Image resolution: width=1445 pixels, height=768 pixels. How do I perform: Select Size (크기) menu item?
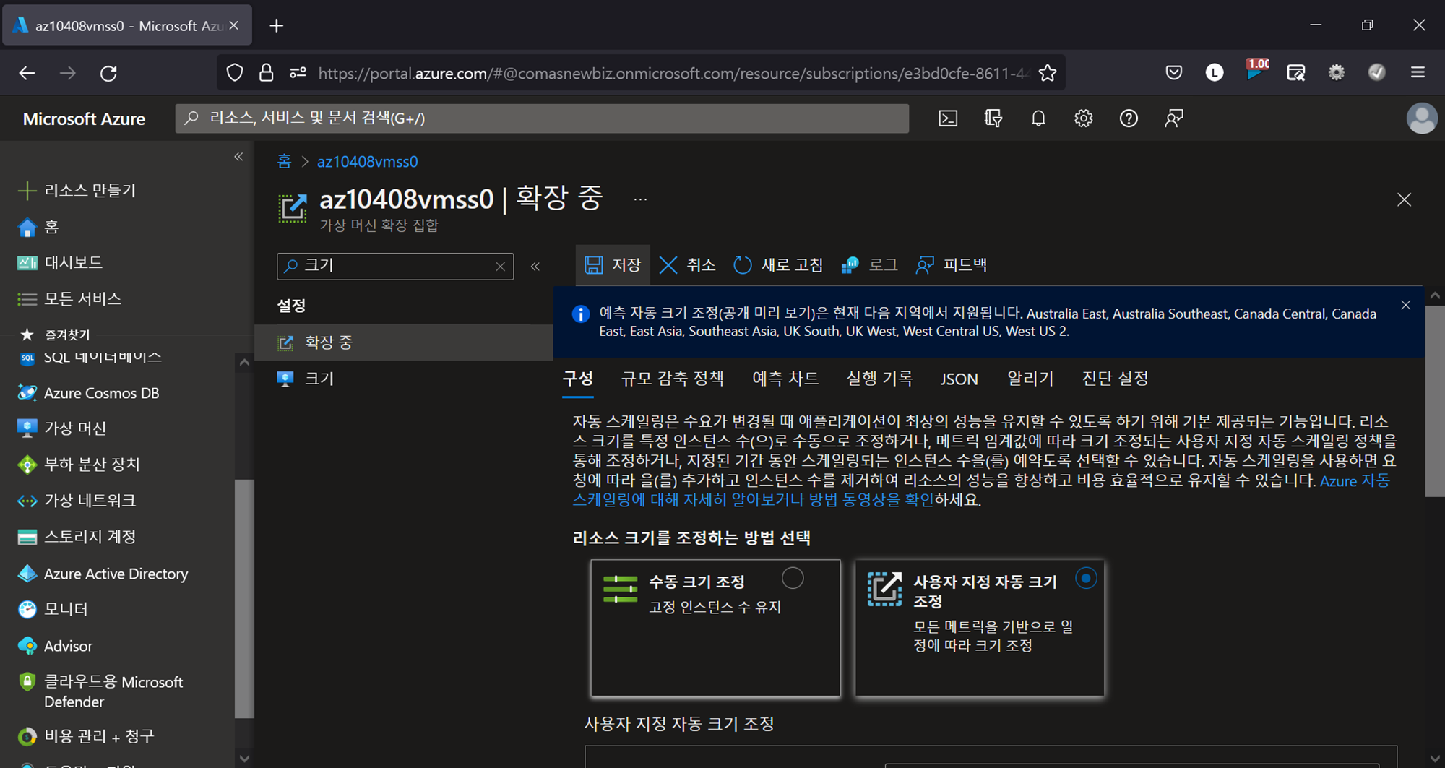(404, 379)
